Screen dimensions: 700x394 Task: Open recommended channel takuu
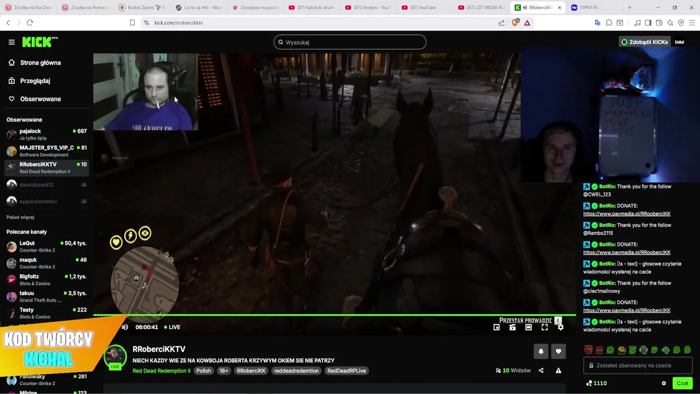pos(46,297)
